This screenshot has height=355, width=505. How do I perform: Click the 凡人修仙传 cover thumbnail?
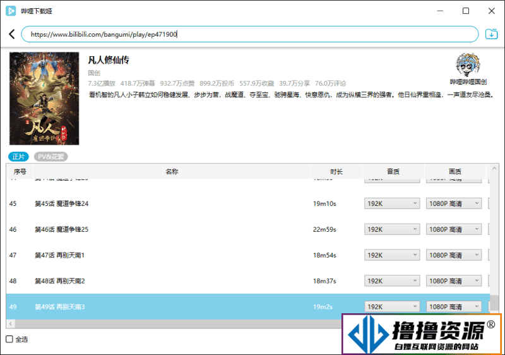pos(44,99)
